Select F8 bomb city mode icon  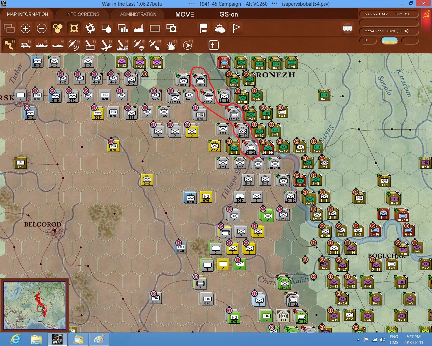pos(123,45)
